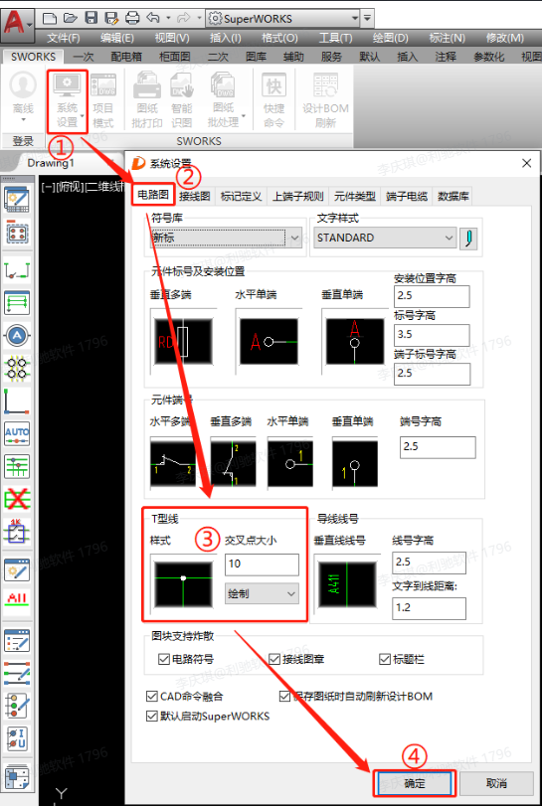542x806 pixels.
Task: Expand the 登录 panel label
Action: coord(23,141)
